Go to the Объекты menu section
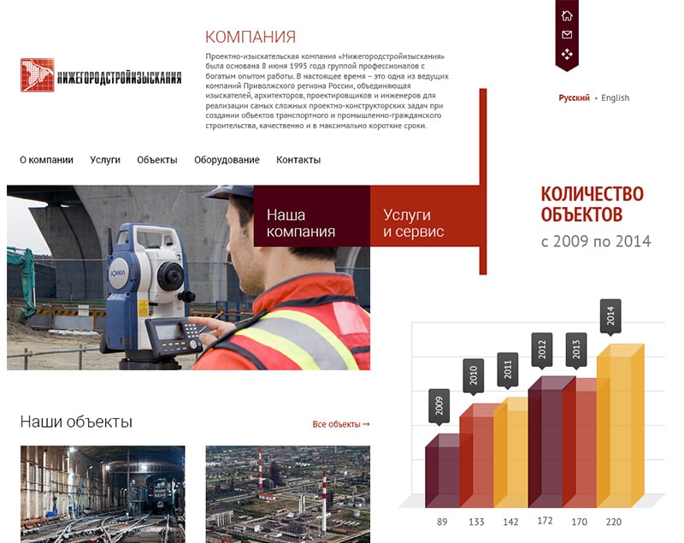 pos(157,160)
